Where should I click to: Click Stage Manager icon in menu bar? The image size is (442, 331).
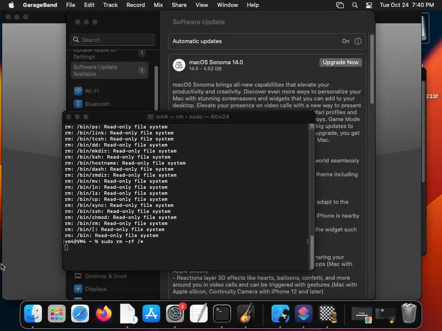pyautogui.click(x=340, y=5)
